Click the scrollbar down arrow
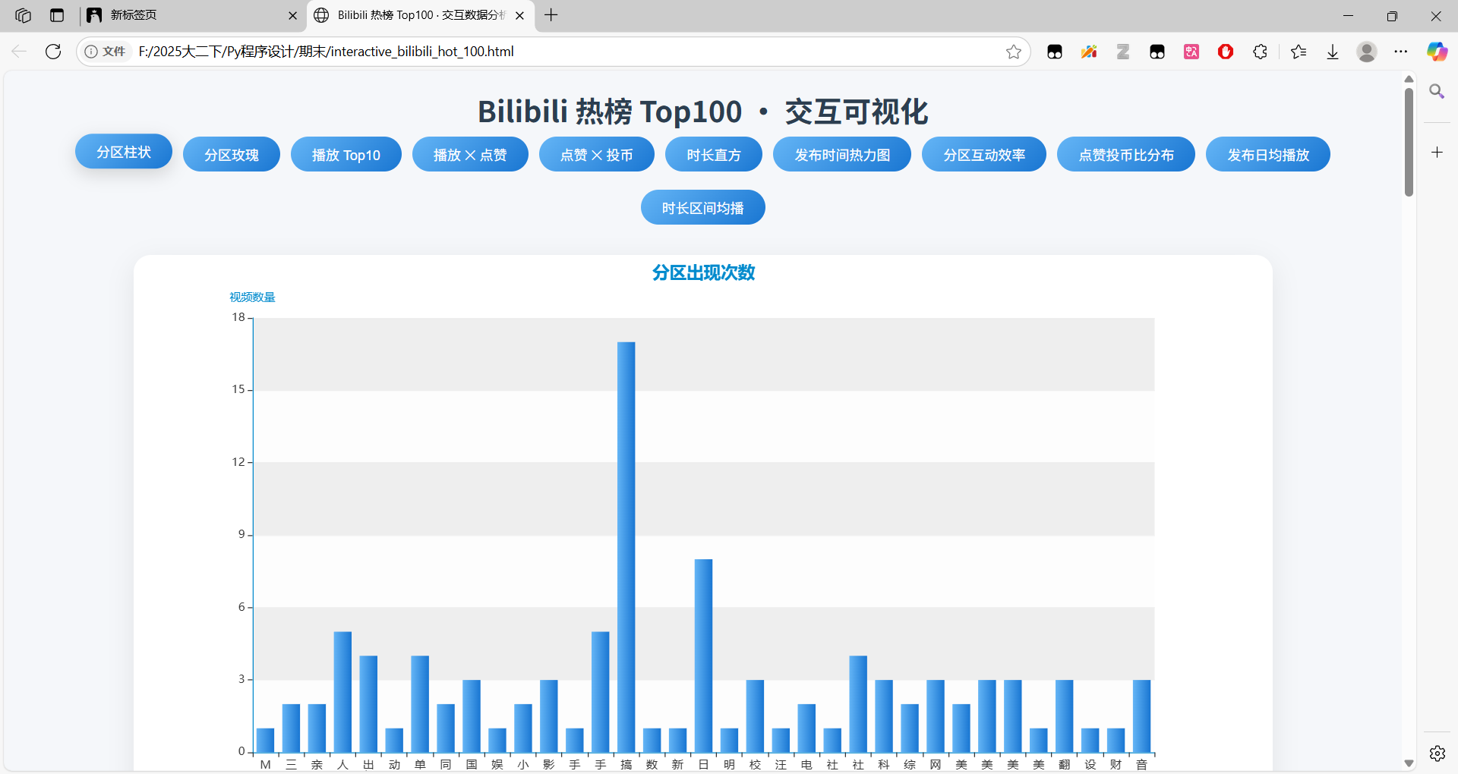Viewport: 1458px width, 774px height. (x=1409, y=763)
